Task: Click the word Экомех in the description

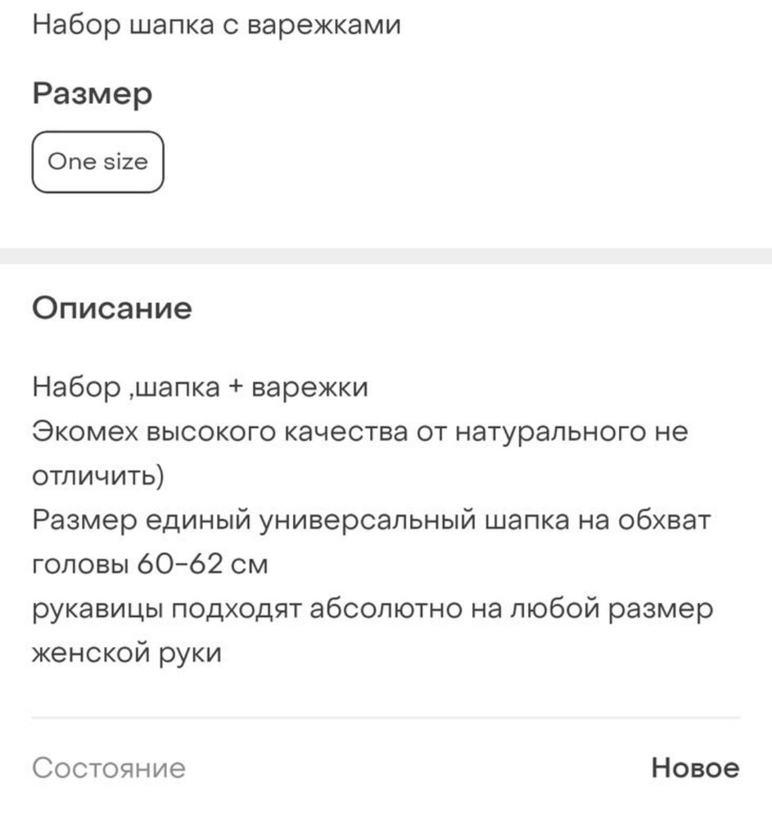Action: (85, 431)
